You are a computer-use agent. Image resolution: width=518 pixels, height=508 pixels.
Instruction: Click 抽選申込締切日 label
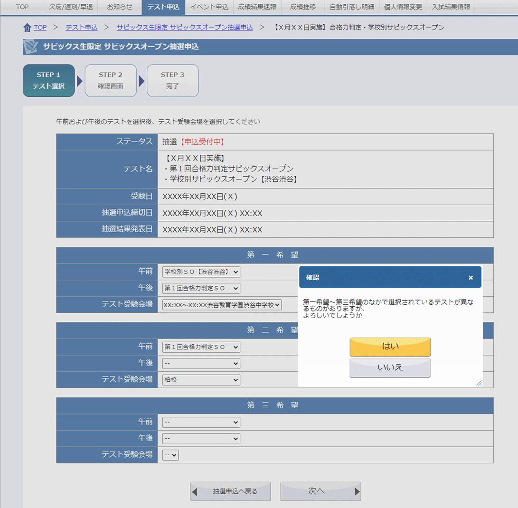point(127,213)
